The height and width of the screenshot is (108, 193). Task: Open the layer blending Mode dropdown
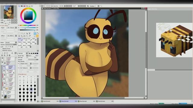click(11, 43)
